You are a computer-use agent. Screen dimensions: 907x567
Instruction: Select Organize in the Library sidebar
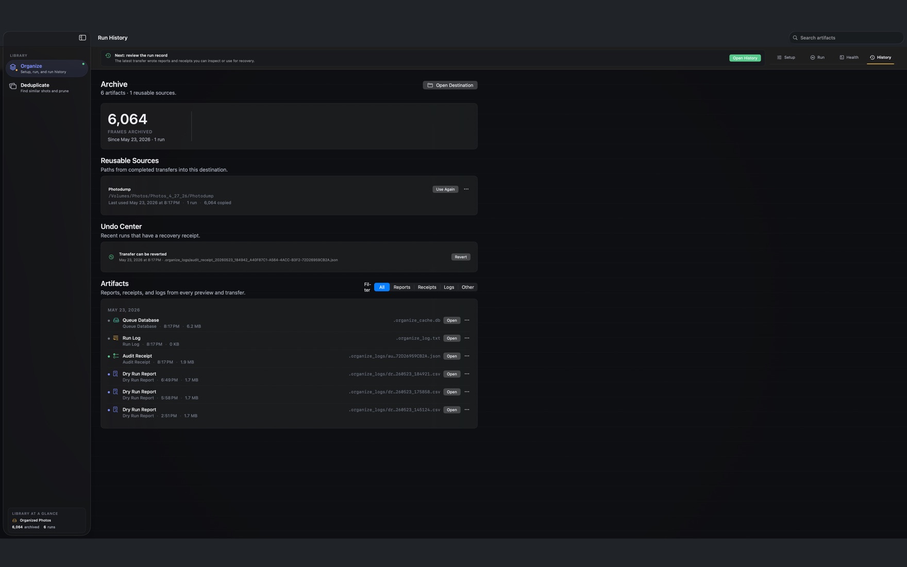pyautogui.click(x=47, y=69)
